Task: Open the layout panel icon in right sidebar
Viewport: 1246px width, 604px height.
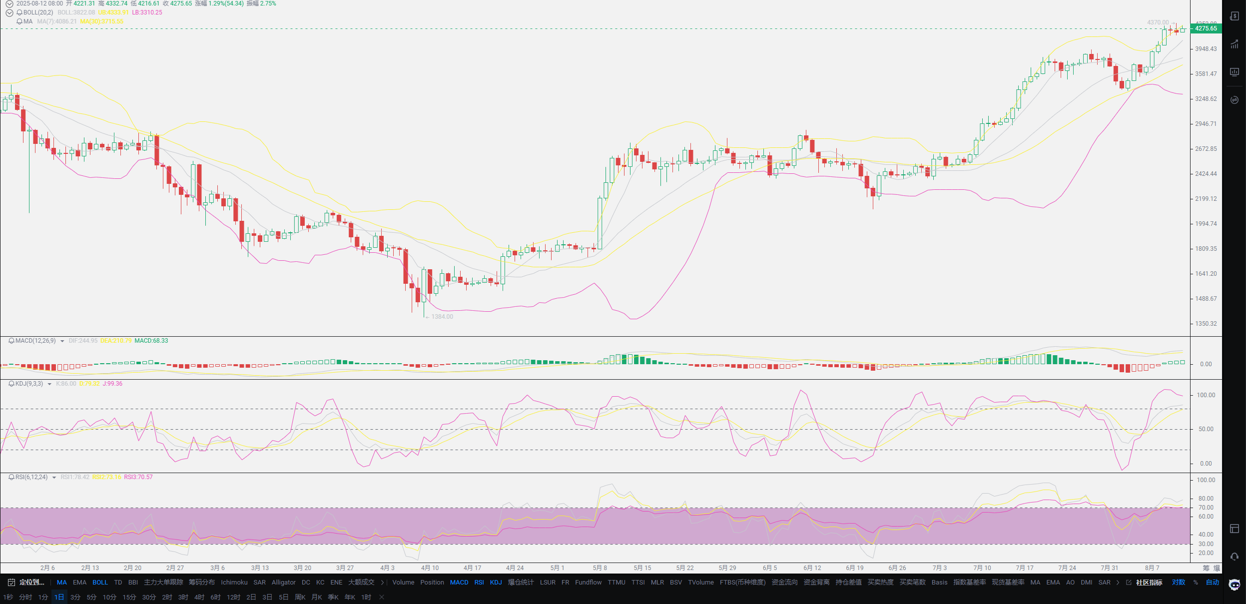Action: pyautogui.click(x=1234, y=529)
